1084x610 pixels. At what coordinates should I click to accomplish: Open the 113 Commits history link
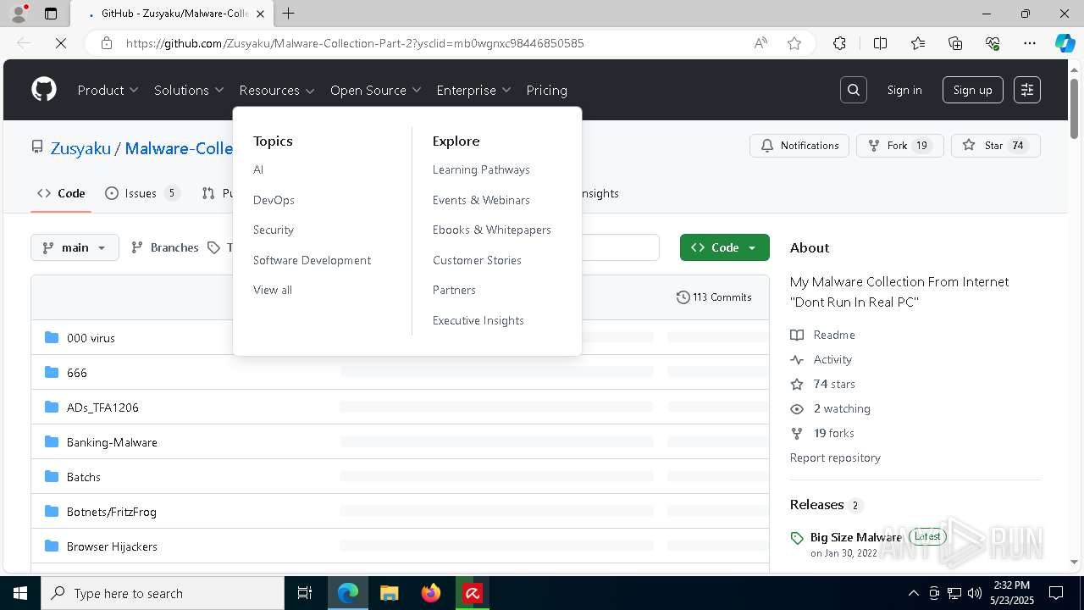pyautogui.click(x=714, y=297)
